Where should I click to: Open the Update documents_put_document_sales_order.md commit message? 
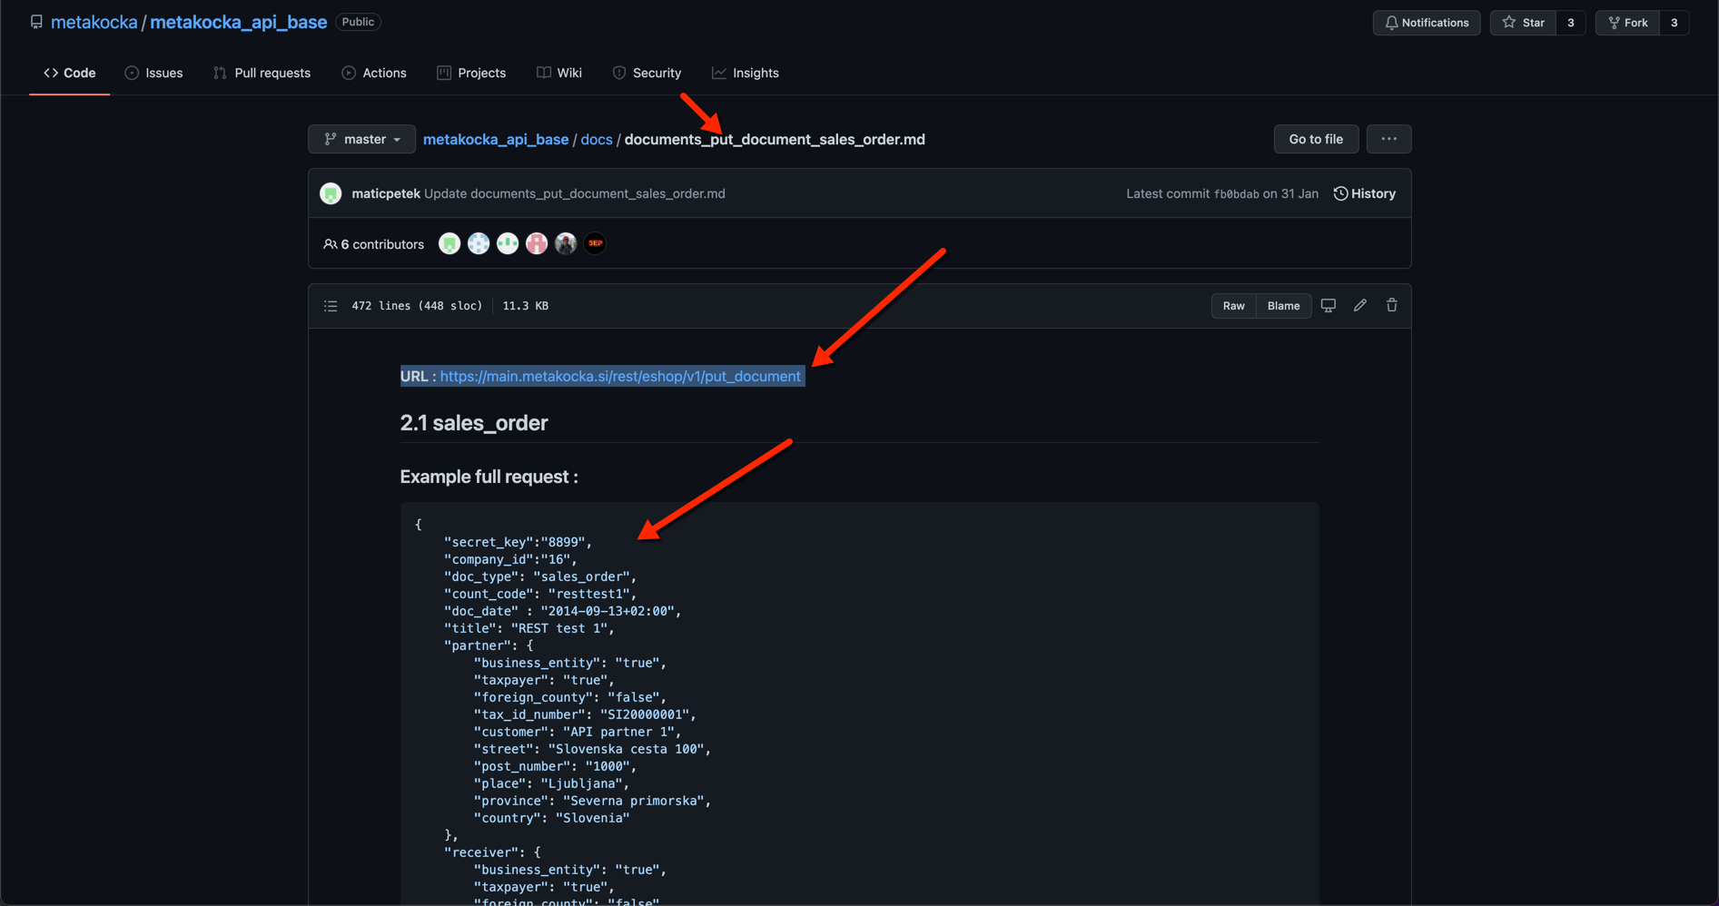(574, 193)
